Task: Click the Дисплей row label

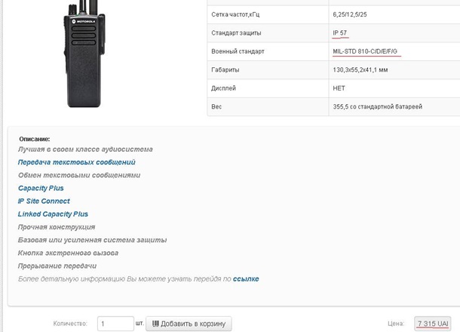Action: (x=225, y=88)
